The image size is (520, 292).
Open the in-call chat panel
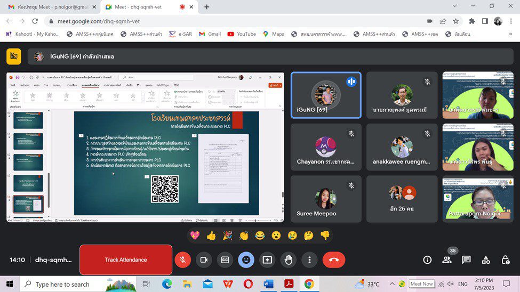click(466, 260)
